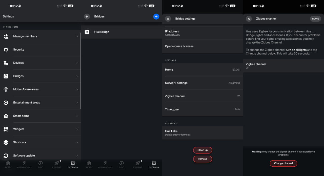324x176 pixels.
Task: Close the Zigbee channel panel
Action: tap(249, 19)
